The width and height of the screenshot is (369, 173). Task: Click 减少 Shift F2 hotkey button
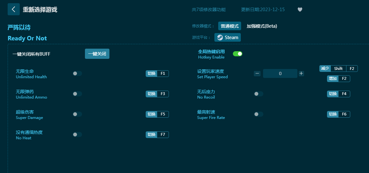339,68
